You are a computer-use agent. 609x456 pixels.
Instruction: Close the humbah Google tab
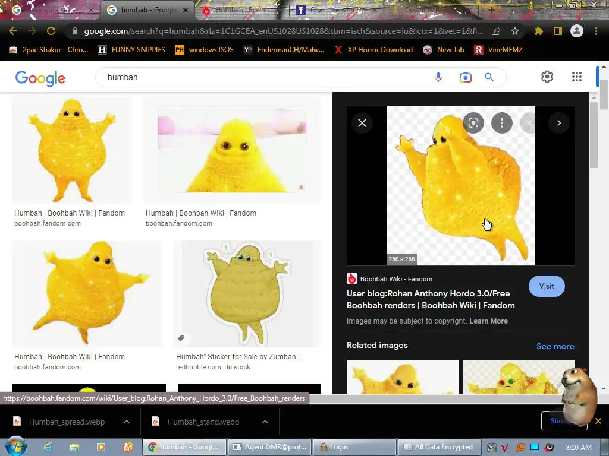pos(186,10)
